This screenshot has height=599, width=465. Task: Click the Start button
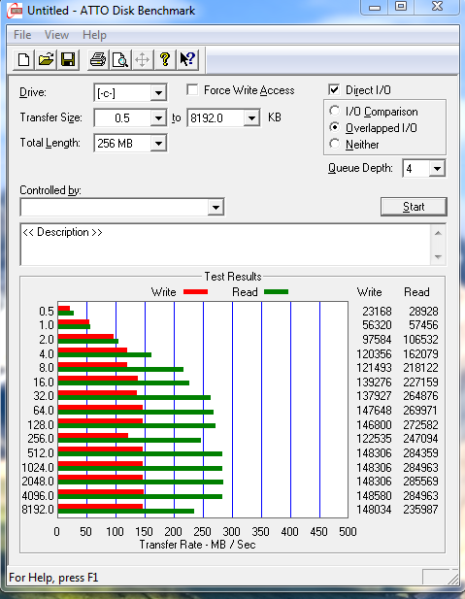click(414, 207)
